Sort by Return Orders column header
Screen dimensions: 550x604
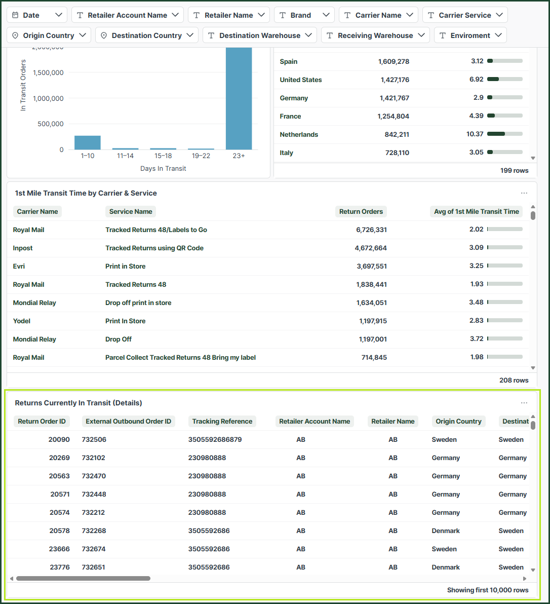pyautogui.click(x=361, y=211)
